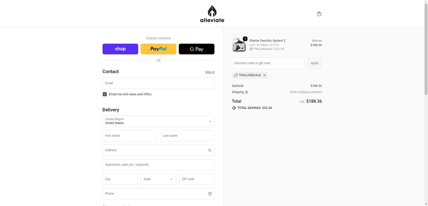Focus the First name field
Image resolution: width=428 pixels, height=206 pixels.
point(130,136)
